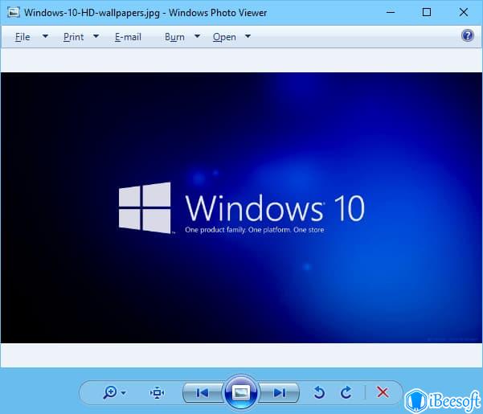Click the Photo Viewer title bar icon
The image size is (483, 414).
click(13, 12)
